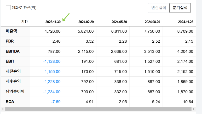Switch to the 연간실적 tab
The image size is (202, 114).
[159, 8]
